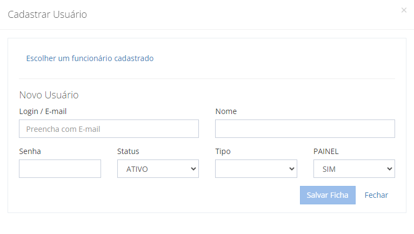This screenshot has height=234, width=414.
Task: Click the PAINEL field label
Action: [326, 151]
